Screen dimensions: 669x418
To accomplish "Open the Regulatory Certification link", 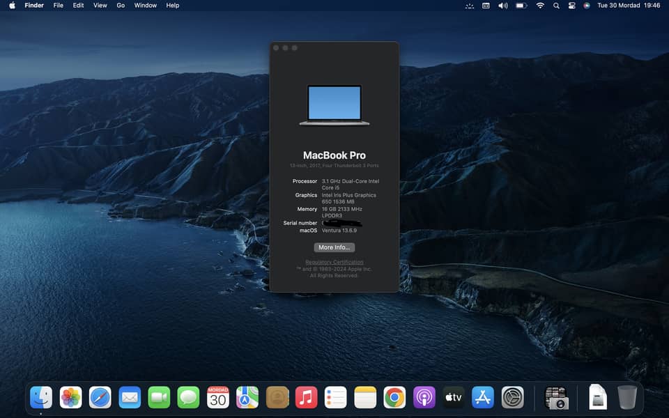I will tap(334, 262).
